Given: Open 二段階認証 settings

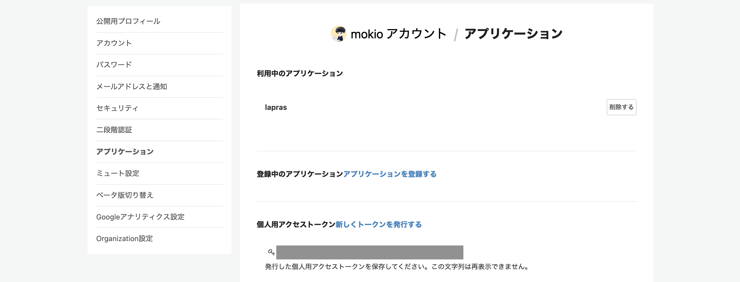Looking at the screenshot, I should [114, 130].
